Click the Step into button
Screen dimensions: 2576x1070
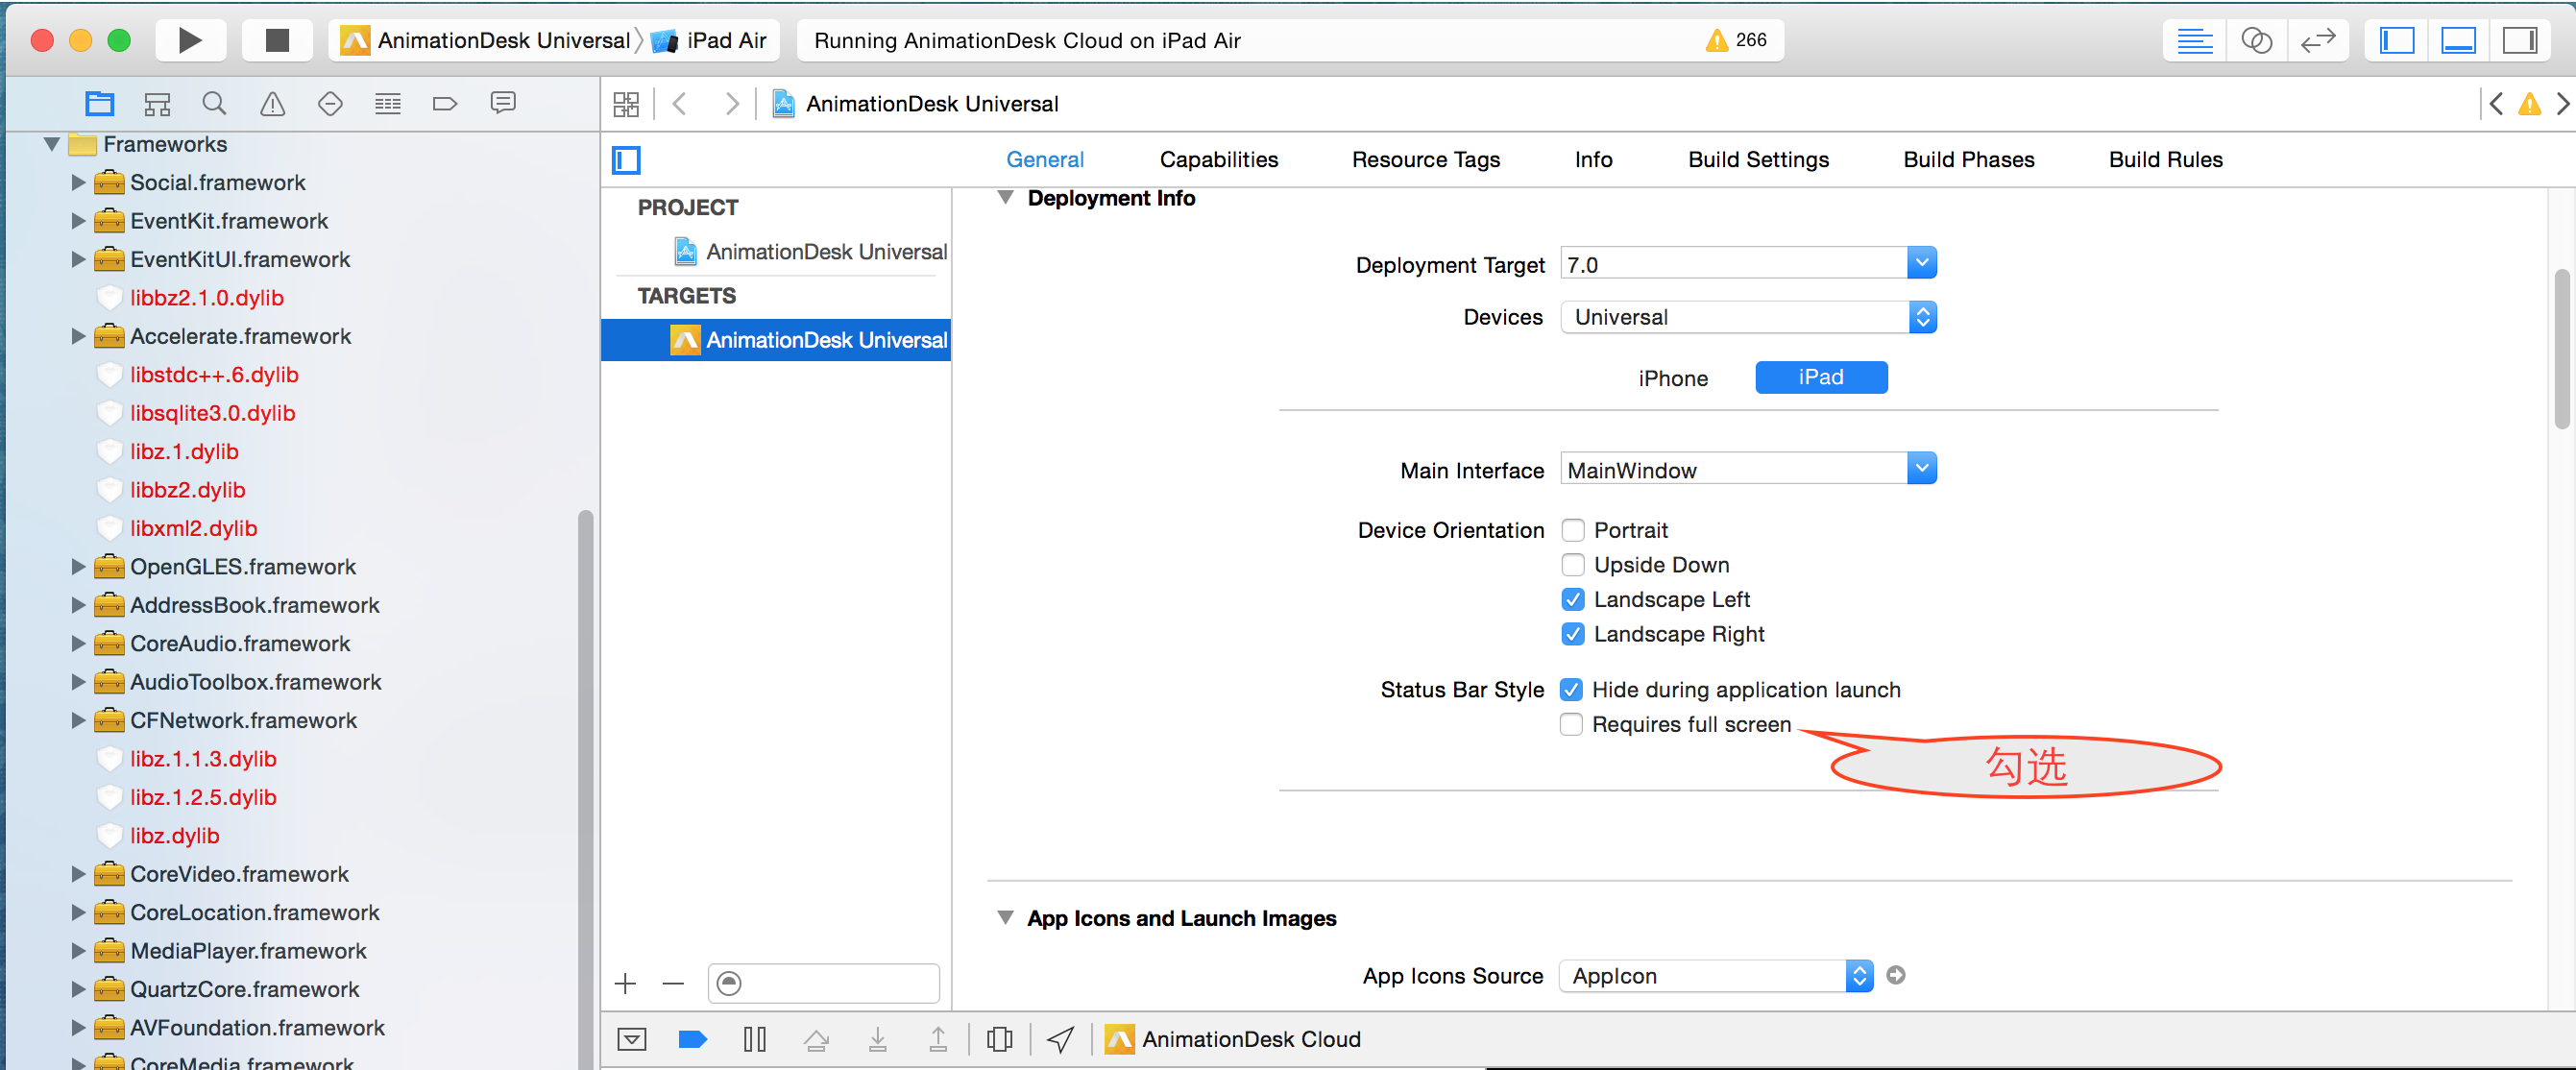pyautogui.click(x=877, y=1040)
